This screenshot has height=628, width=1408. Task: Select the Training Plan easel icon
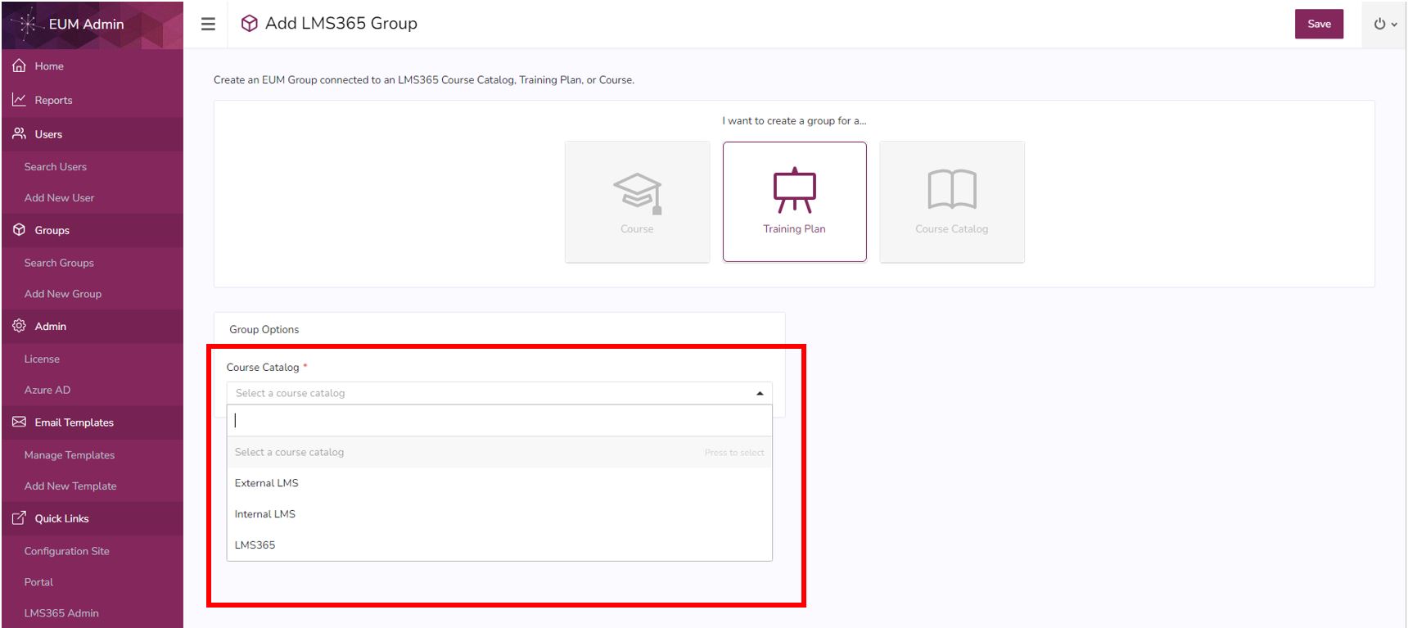pos(794,190)
